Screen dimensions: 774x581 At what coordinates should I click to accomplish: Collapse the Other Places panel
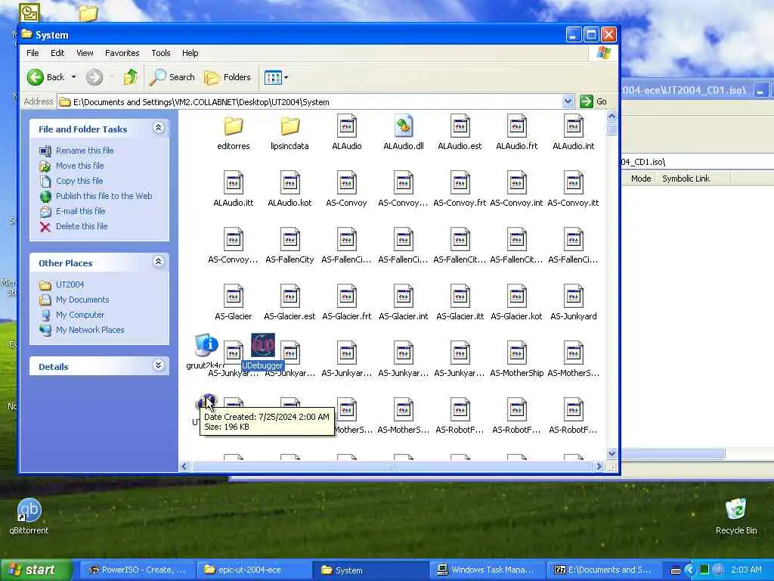[159, 262]
